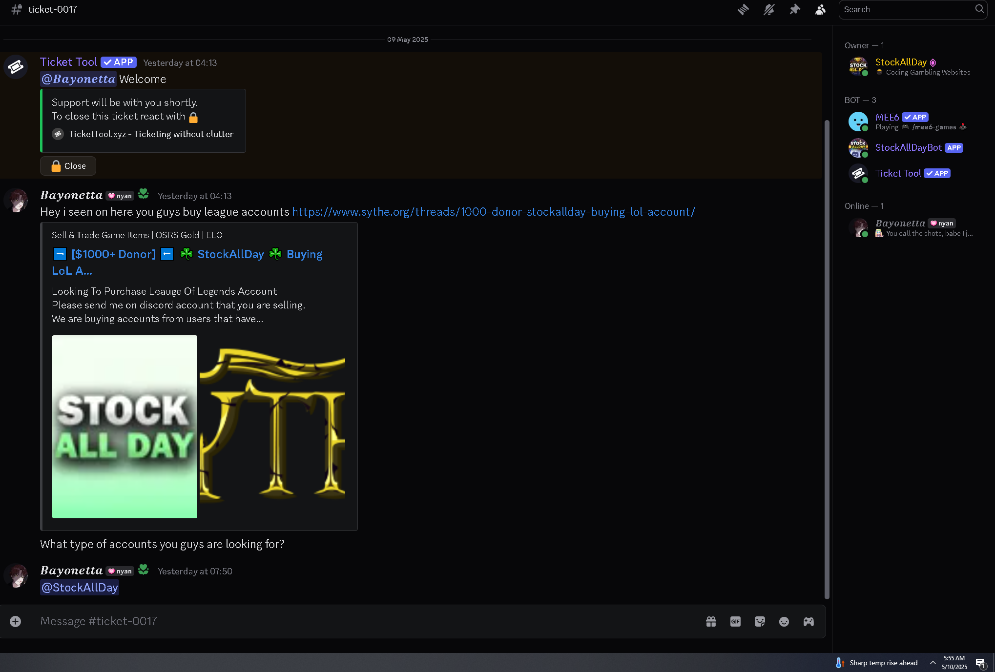Focus the Message #ticket-0017 input box
Screen dimensions: 995x672
tap(366, 621)
